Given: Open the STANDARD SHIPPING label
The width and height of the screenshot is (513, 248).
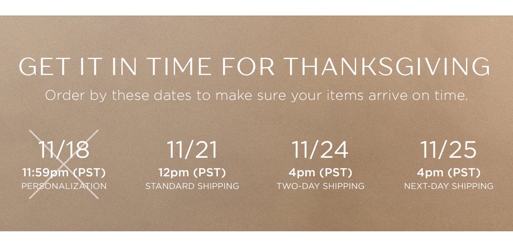Looking at the screenshot, I should (x=192, y=186).
